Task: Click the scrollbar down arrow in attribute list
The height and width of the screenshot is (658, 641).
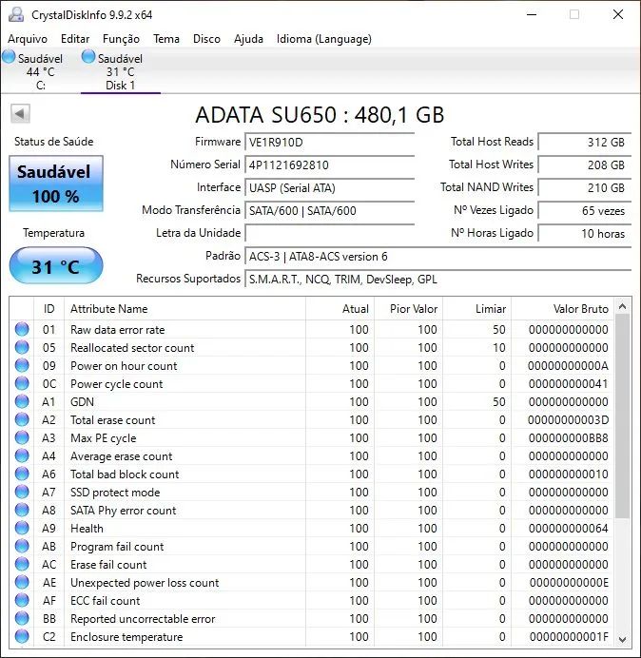Action: coord(623,640)
